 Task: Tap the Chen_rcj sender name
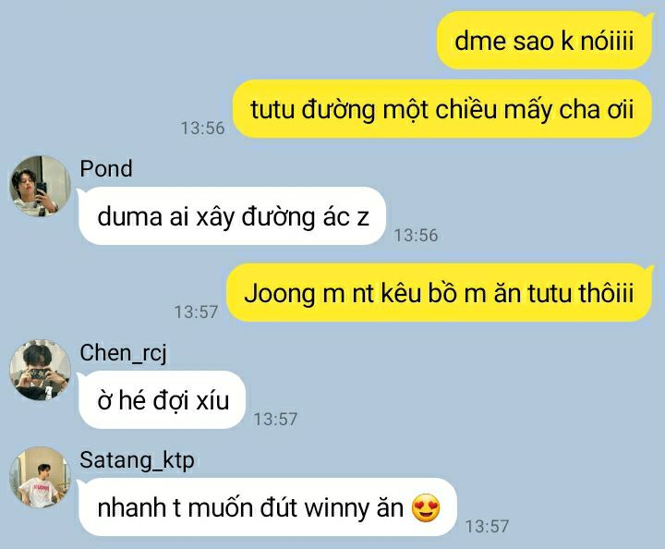coord(124,353)
